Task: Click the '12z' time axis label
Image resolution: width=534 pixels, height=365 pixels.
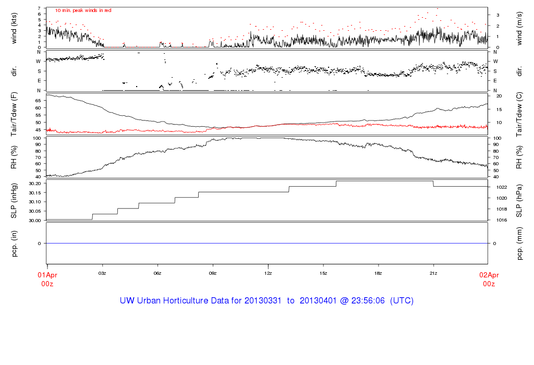Action: pyautogui.click(x=268, y=273)
